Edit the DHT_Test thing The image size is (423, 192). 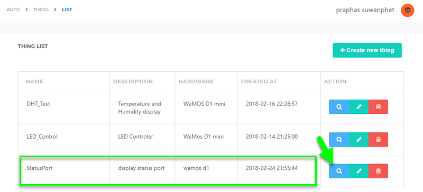pos(359,107)
